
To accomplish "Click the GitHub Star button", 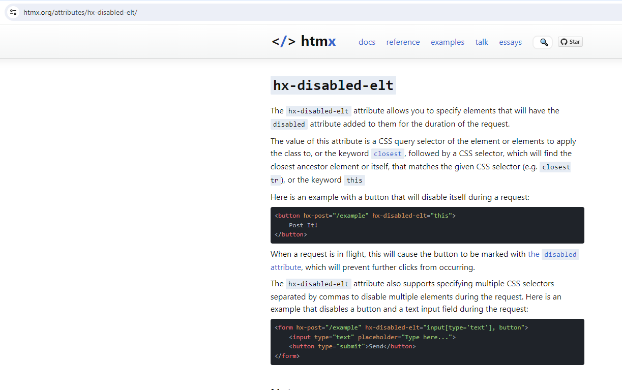I will [x=570, y=42].
